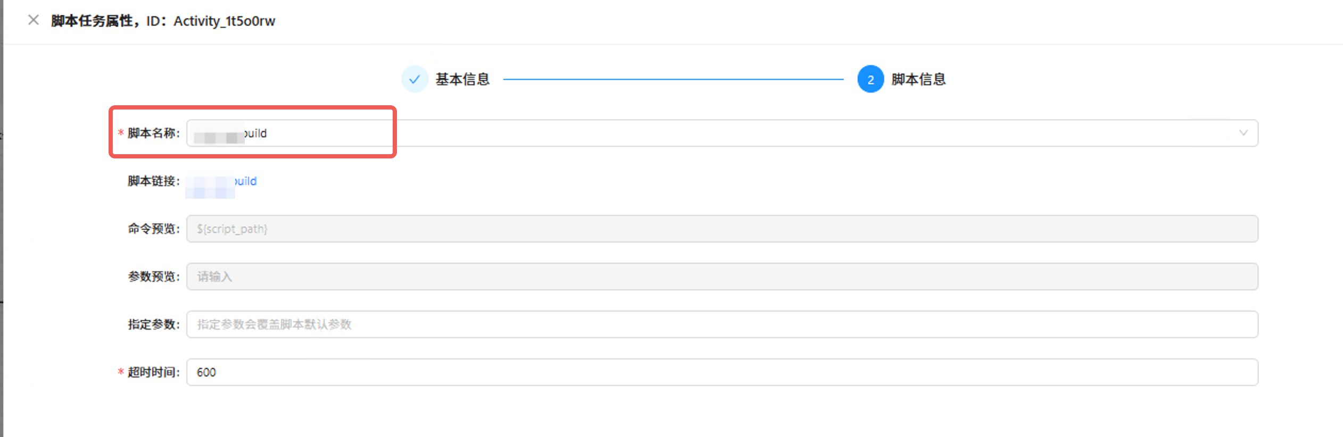Screen dimensions: 1343x437
Task: Click the 命令预览 ${script_path} field
Action: coord(722,229)
